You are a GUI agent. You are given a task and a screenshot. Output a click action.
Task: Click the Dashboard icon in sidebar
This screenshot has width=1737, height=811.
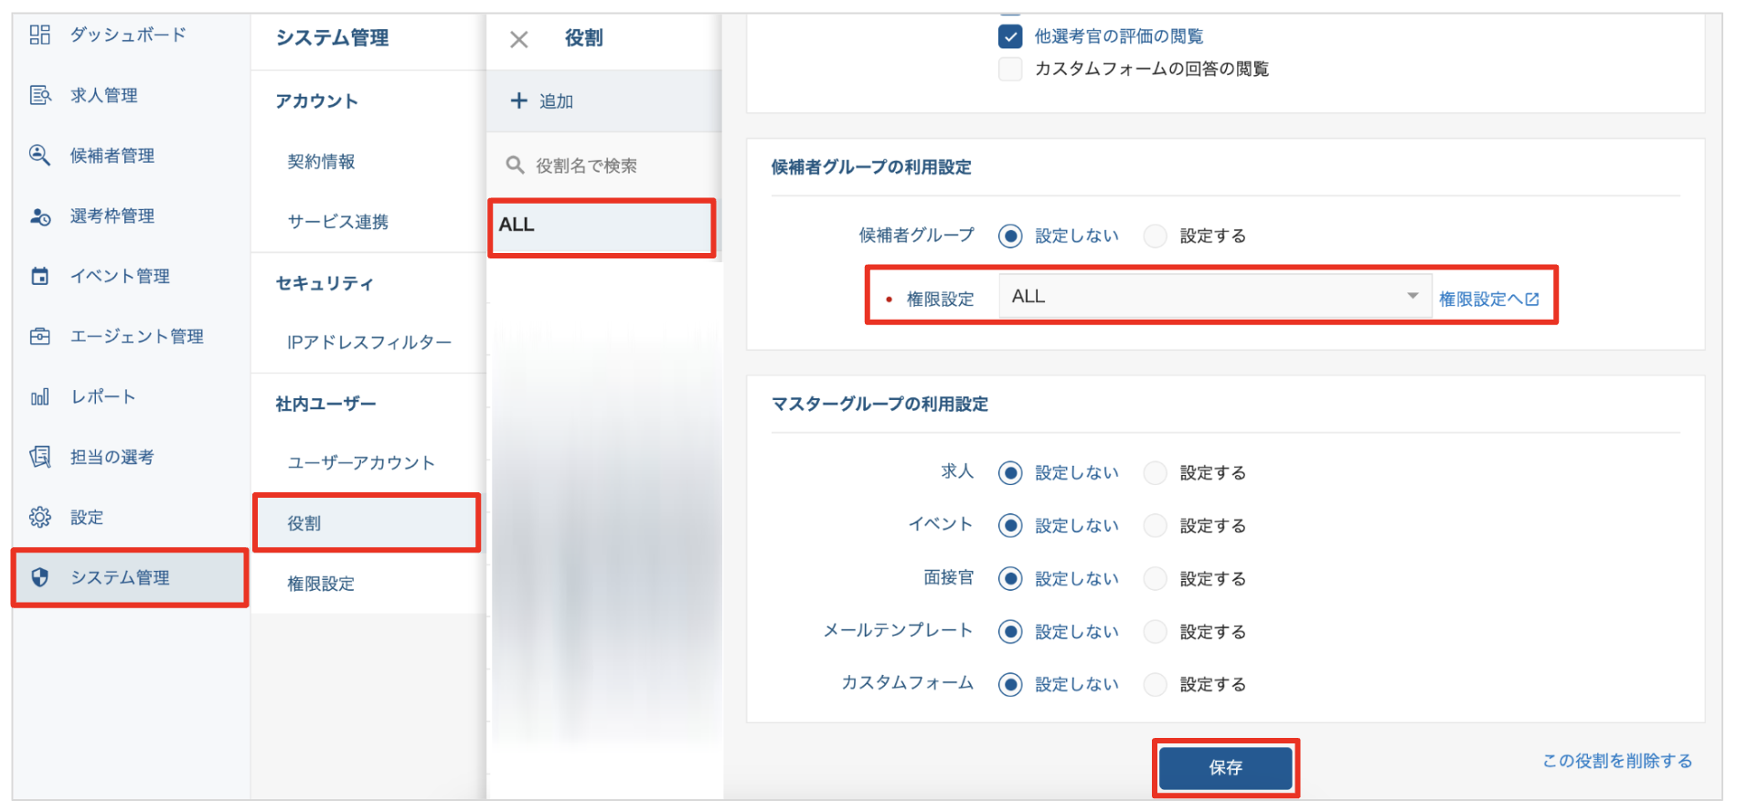[x=39, y=35]
